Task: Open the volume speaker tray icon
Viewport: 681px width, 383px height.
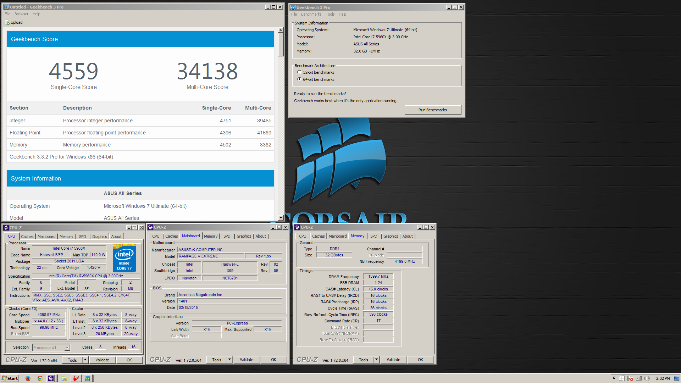Action: coord(647,378)
